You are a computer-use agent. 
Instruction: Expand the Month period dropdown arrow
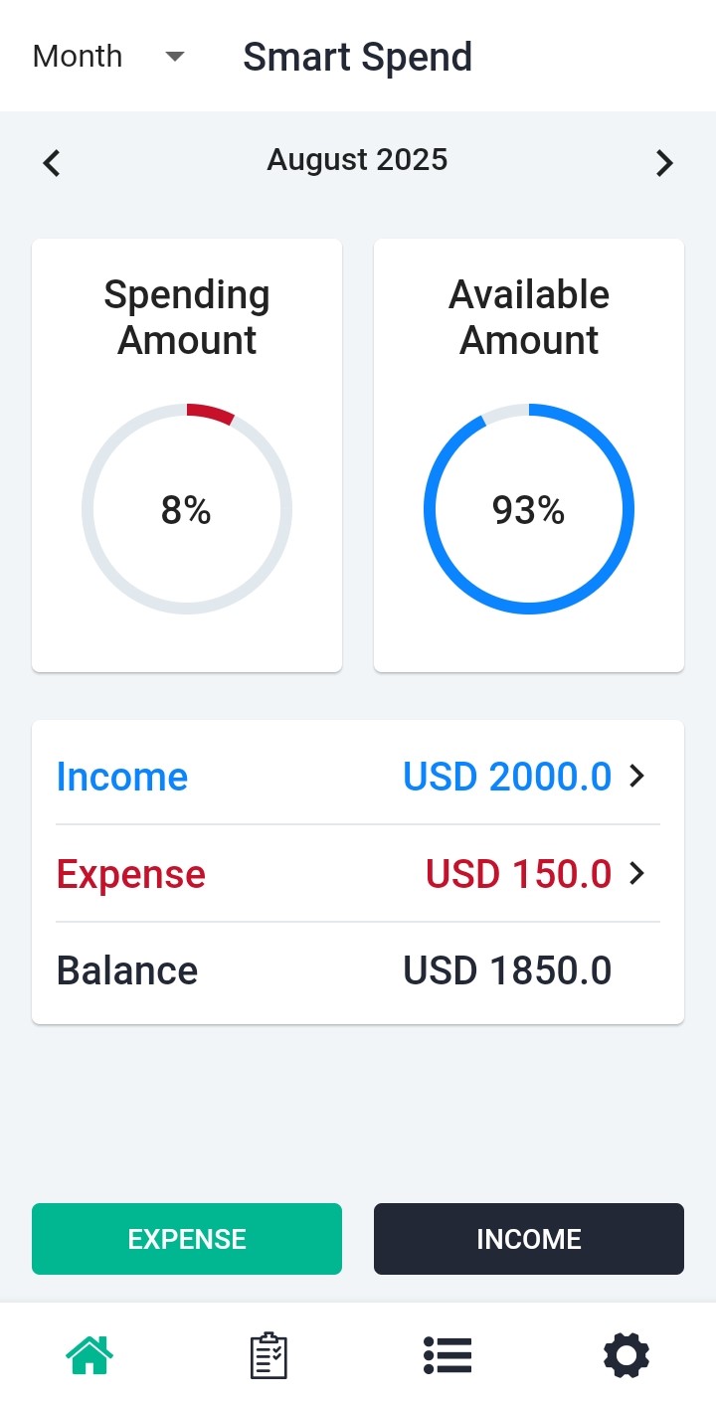click(x=175, y=57)
